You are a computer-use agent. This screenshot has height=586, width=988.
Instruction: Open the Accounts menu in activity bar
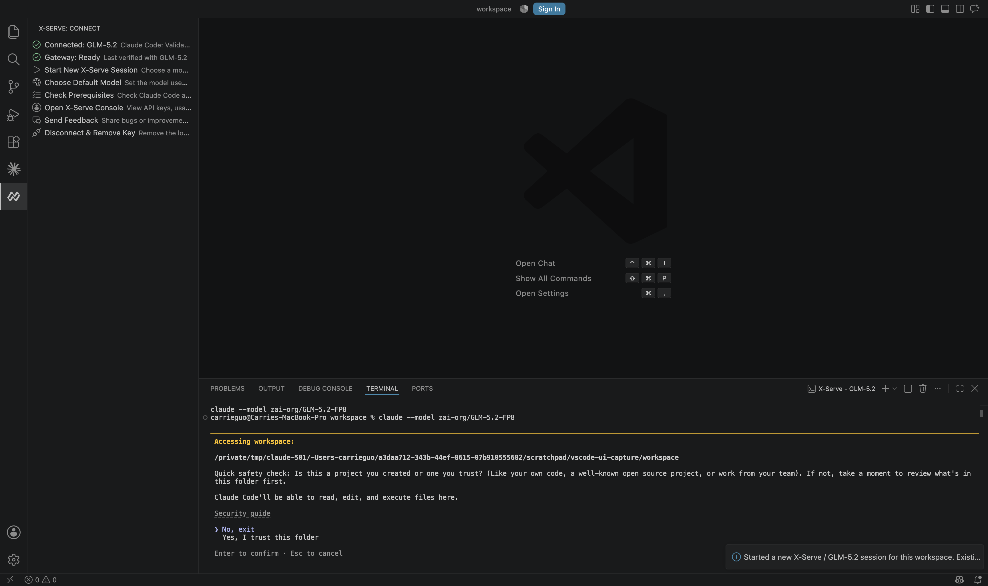(x=13, y=532)
